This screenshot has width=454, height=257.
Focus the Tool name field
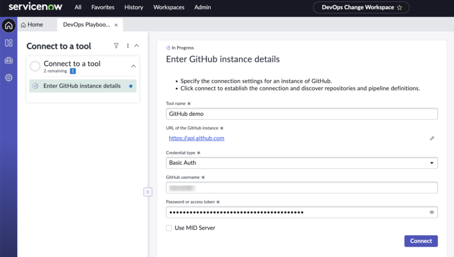[302, 114]
